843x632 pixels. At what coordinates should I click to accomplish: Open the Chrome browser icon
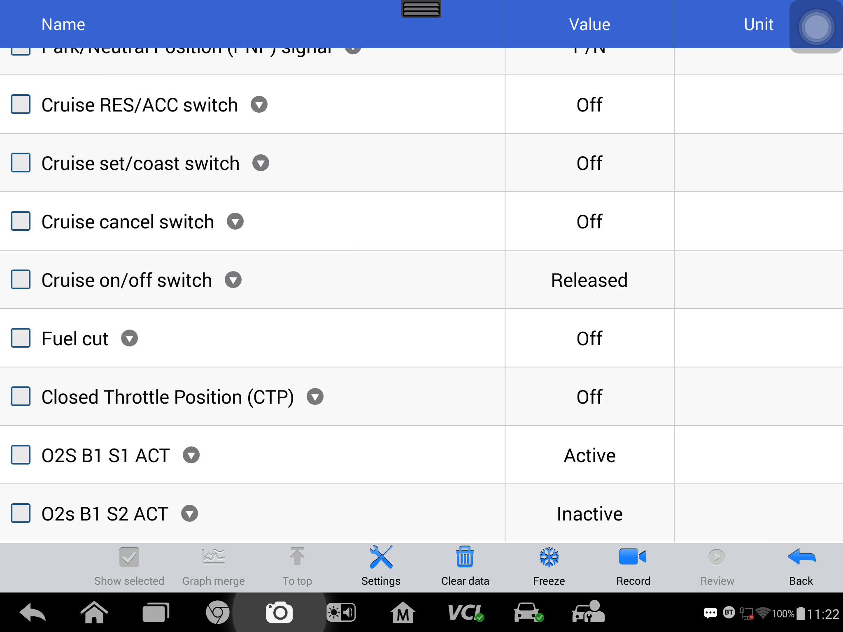click(217, 613)
